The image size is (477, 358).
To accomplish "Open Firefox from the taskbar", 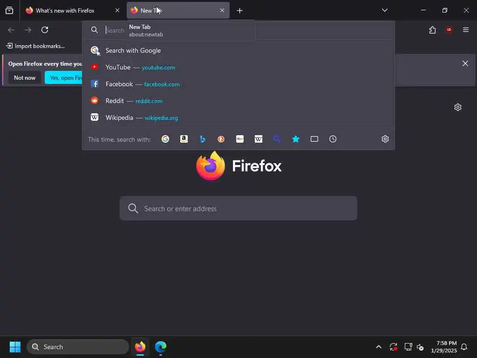I will pos(140,347).
